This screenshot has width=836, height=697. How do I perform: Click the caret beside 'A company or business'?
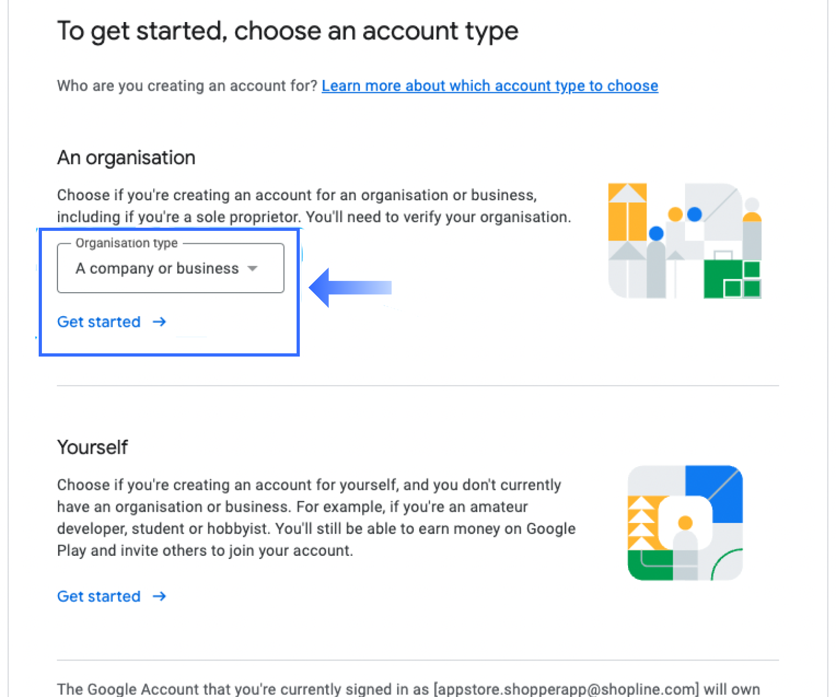pyautogui.click(x=253, y=268)
